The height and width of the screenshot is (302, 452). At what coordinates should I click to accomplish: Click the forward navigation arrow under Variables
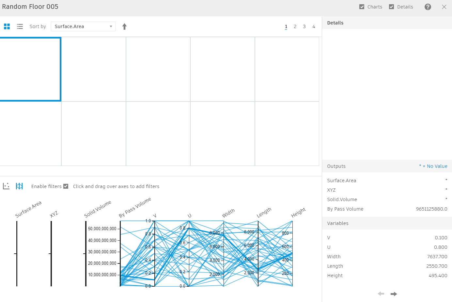(x=394, y=294)
